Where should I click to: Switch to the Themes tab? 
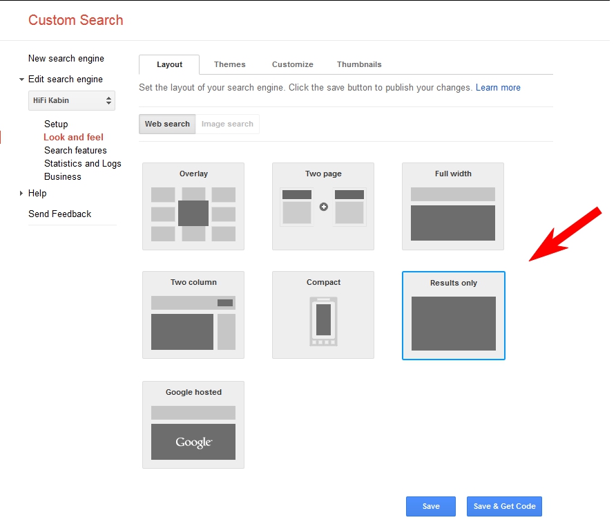(x=229, y=64)
